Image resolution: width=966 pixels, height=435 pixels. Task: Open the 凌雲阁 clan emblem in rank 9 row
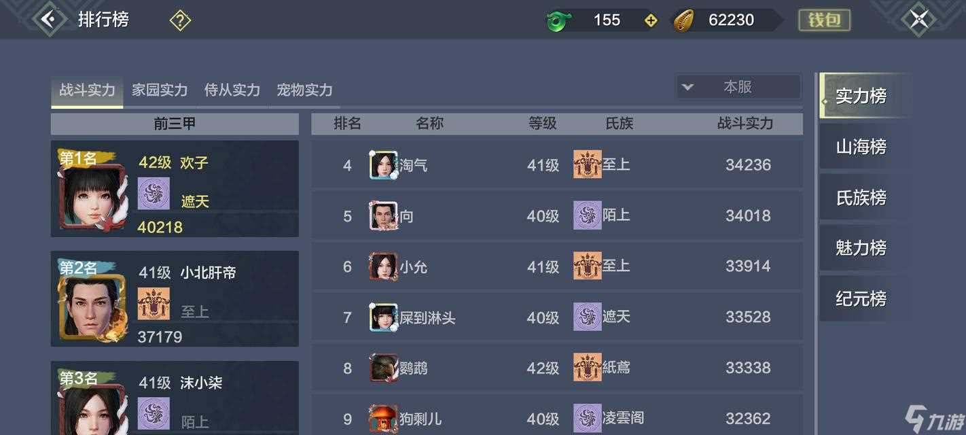click(x=587, y=419)
